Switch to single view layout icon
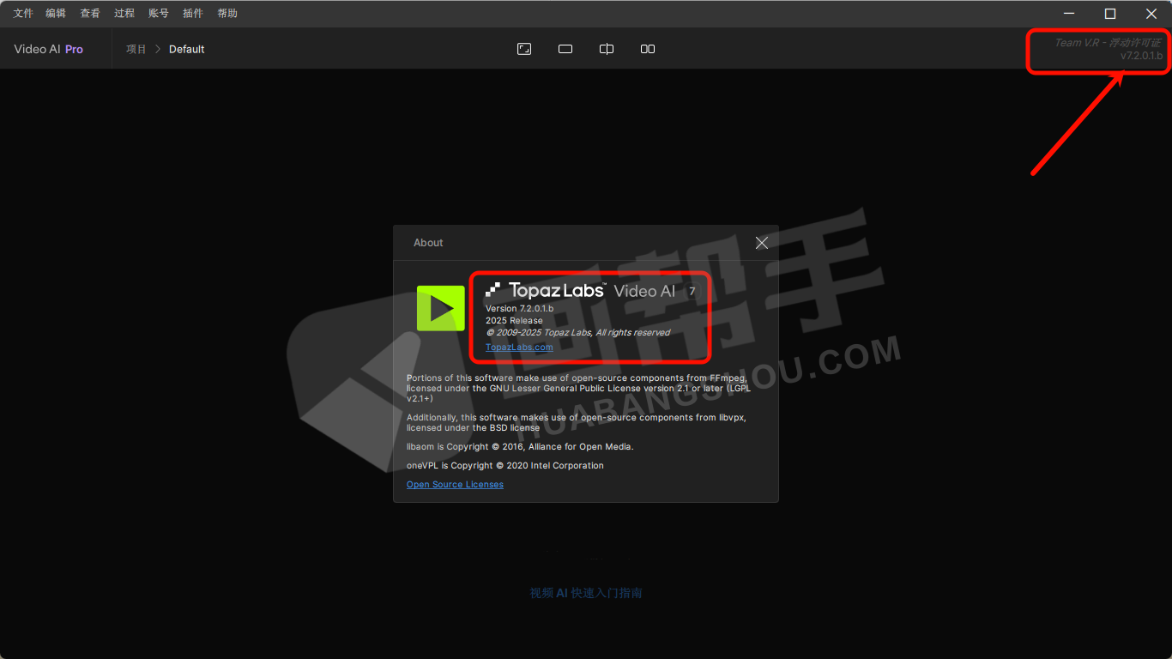Image resolution: width=1172 pixels, height=659 pixels. (x=565, y=49)
